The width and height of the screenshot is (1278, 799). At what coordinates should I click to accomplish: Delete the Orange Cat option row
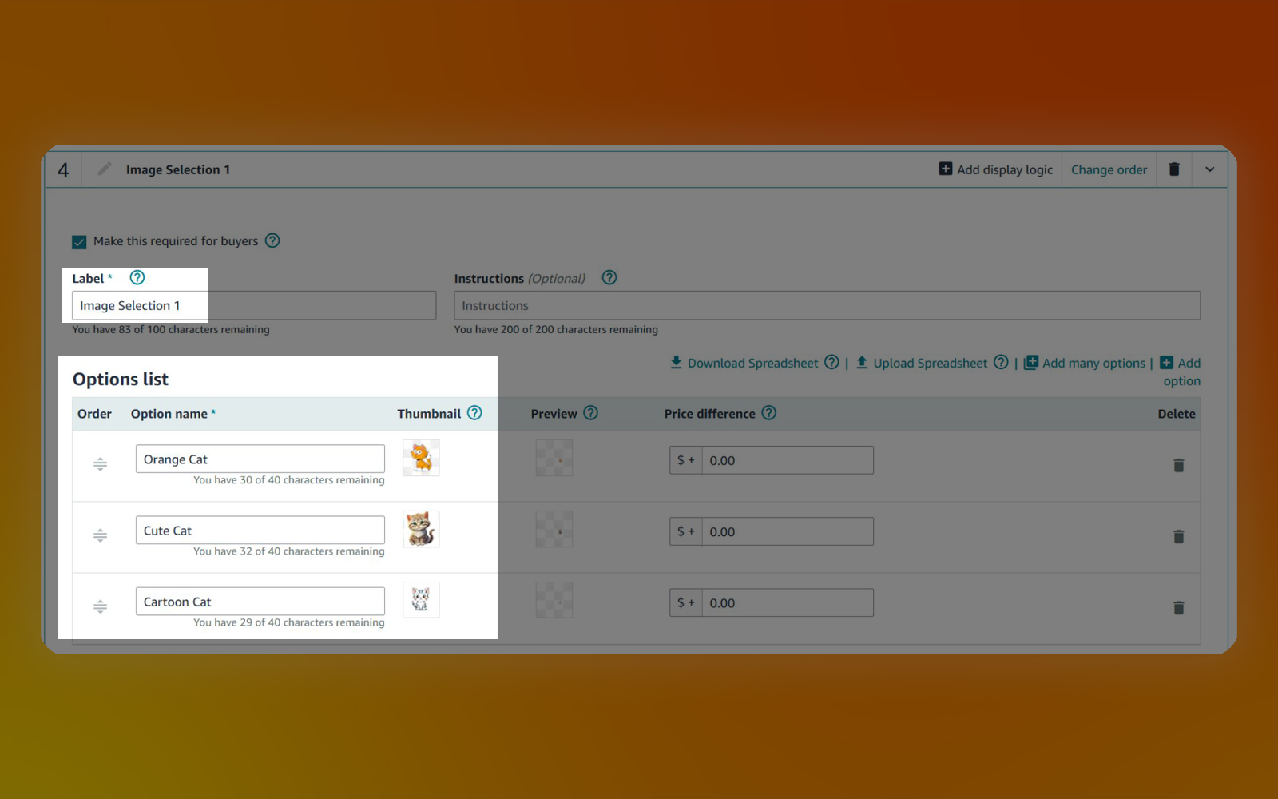coord(1178,465)
